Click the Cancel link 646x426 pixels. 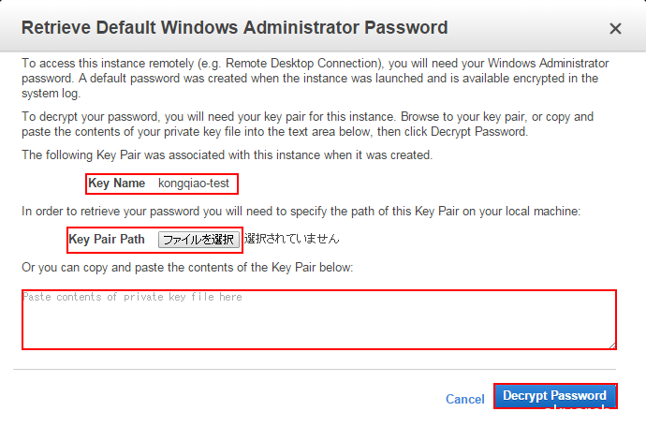coord(464,399)
